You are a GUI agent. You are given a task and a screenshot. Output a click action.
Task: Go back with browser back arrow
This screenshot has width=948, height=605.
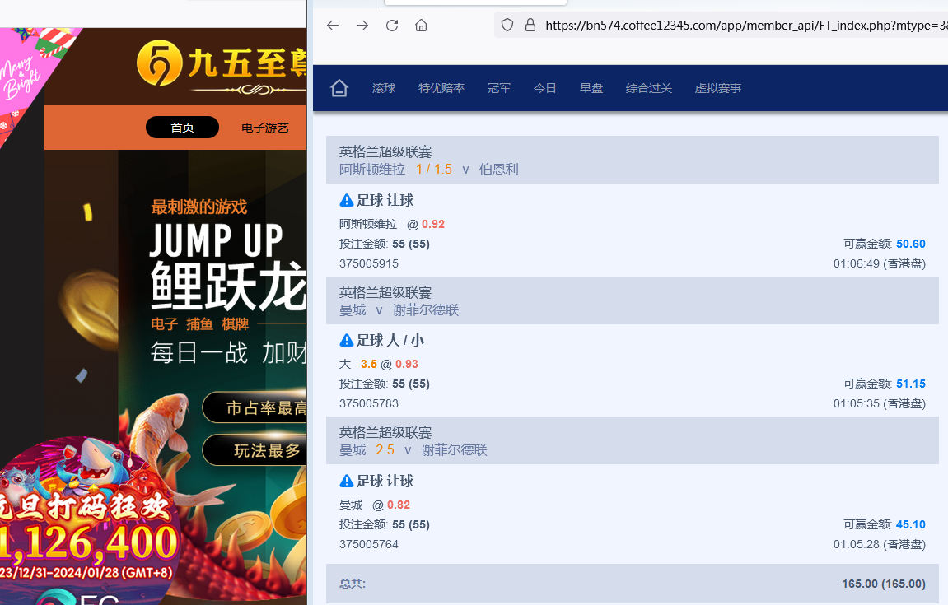pyautogui.click(x=333, y=26)
